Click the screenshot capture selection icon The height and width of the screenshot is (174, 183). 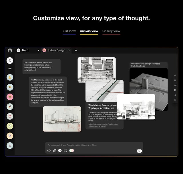[65, 151]
